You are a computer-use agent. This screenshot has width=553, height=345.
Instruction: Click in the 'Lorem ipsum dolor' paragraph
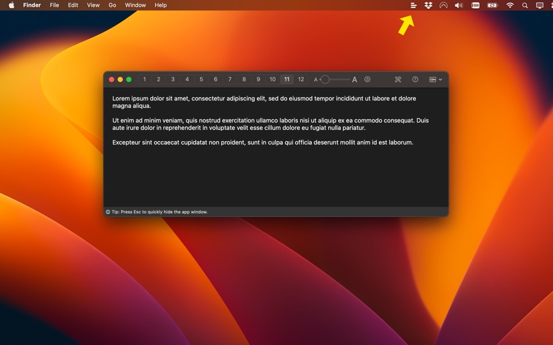pos(264,102)
